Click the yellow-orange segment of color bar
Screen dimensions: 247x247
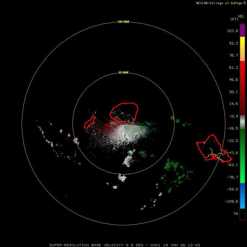pos(242,49)
